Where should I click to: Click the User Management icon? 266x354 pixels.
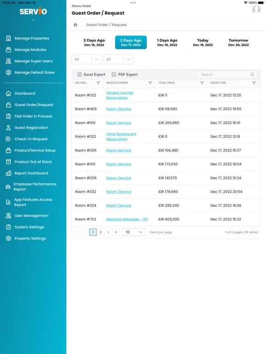coord(8,216)
